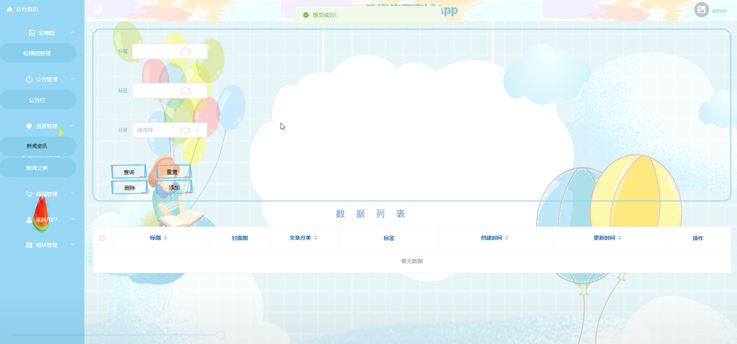Click into the 标题 search input
Image resolution: width=737 pixels, height=344 pixels.
point(170,51)
